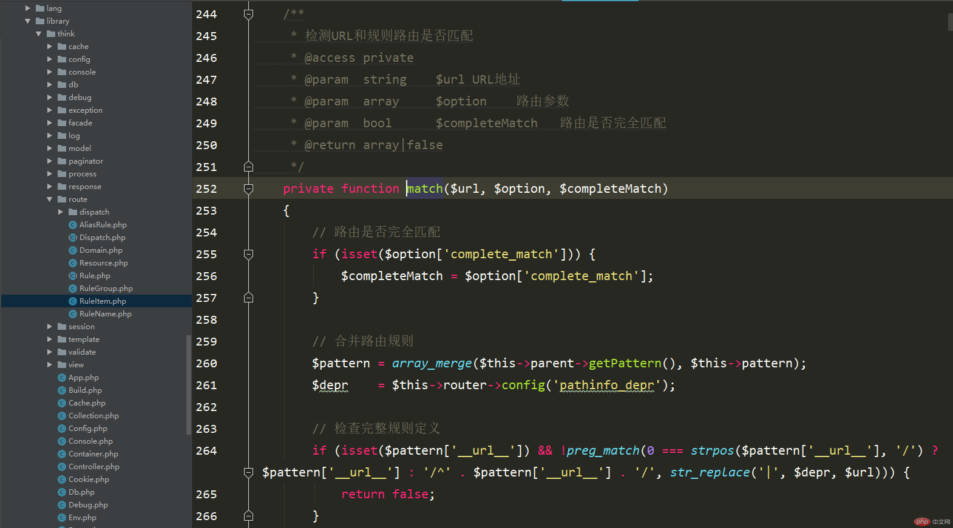Click str_replace in the wrapped line
This screenshot has height=528, width=953.
point(710,472)
